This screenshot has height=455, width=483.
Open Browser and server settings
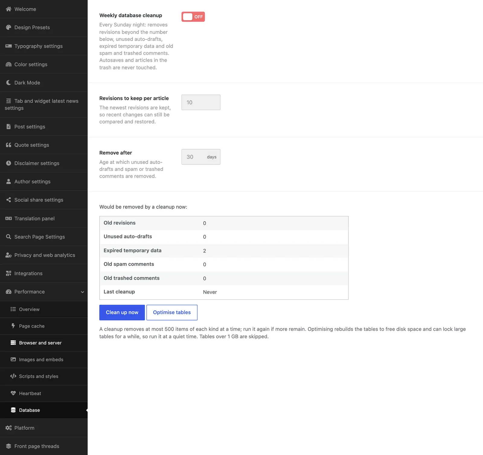44,343
